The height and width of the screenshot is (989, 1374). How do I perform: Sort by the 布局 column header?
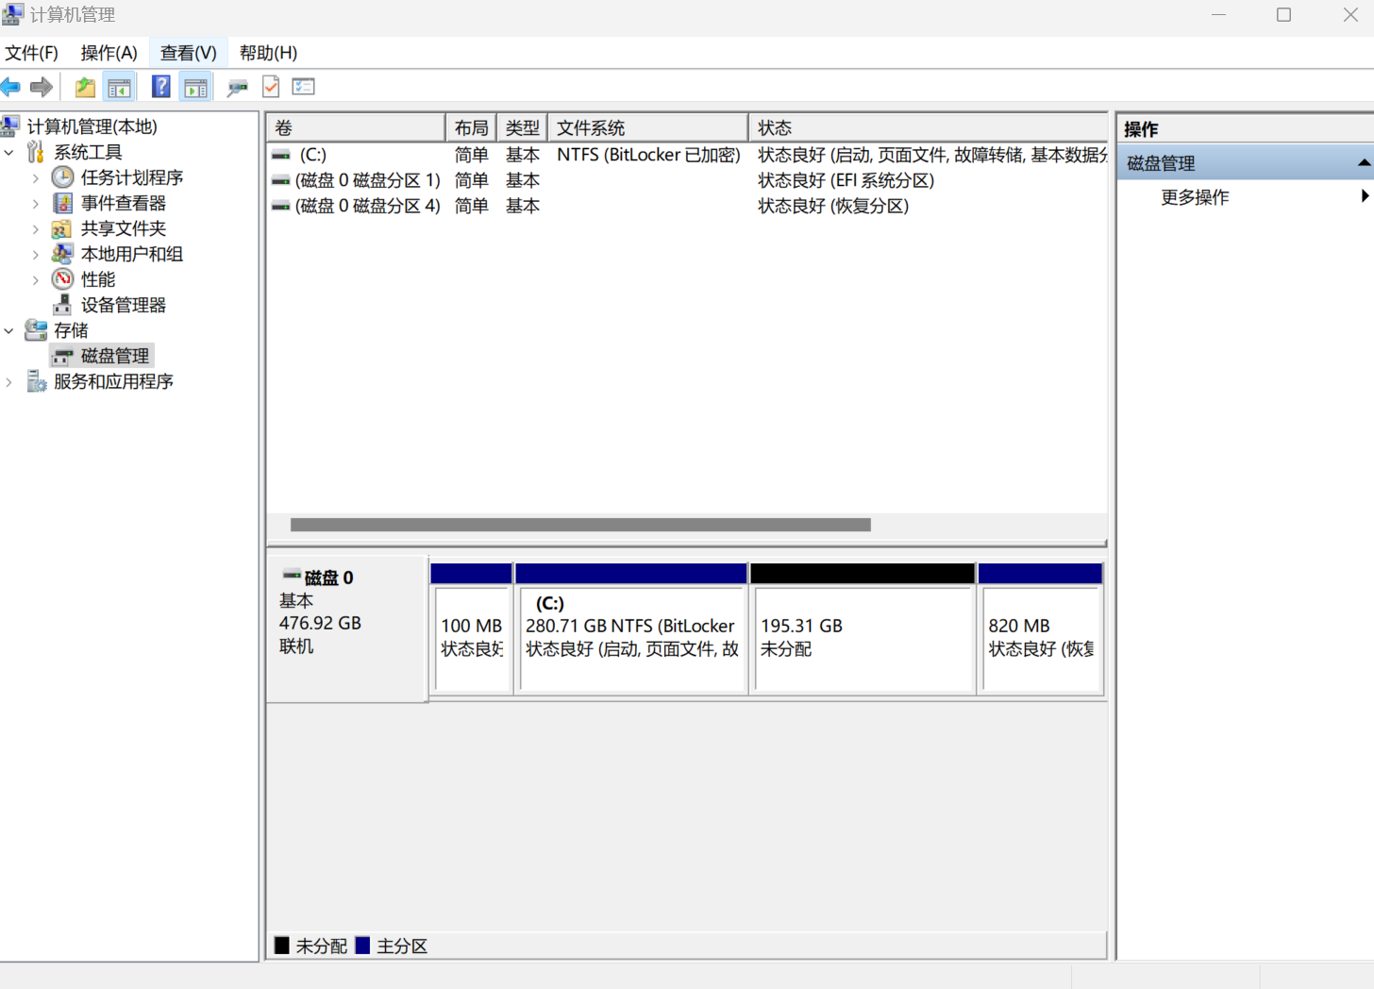[x=471, y=127]
